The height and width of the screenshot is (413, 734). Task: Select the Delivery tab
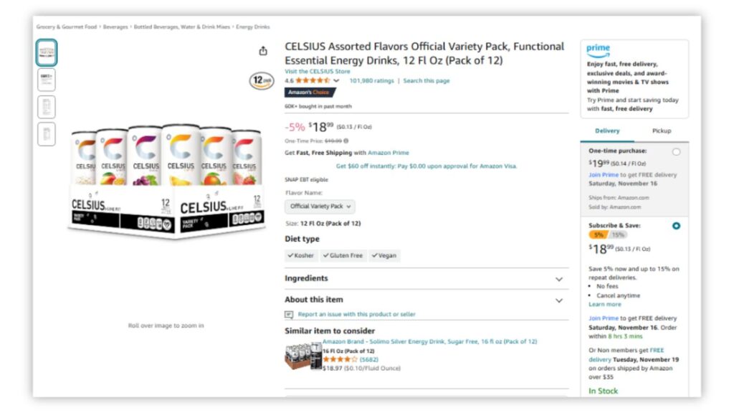pyautogui.click(x=608, y=130)
